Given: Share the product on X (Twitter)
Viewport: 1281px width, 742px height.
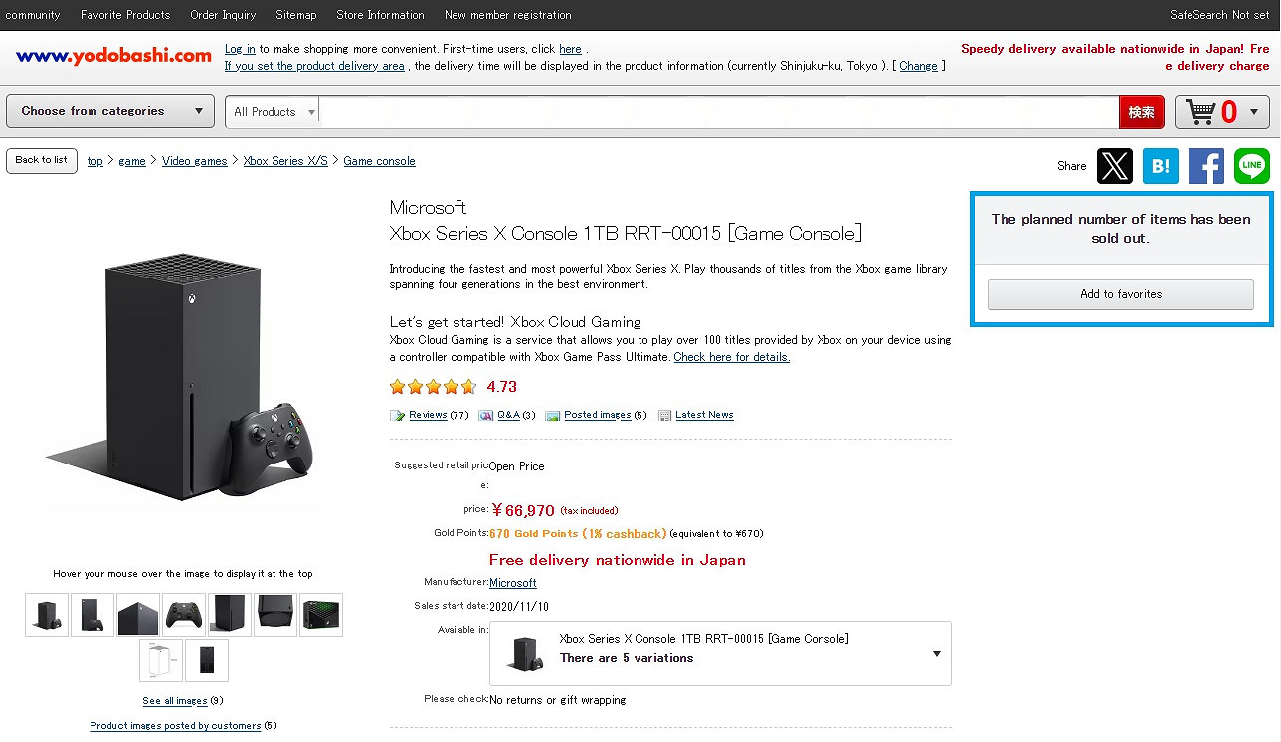Looking at the screenshot, I should (x=1114, y=166).
